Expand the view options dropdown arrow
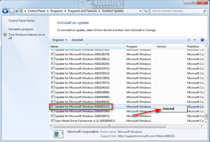 (x=195, y=40)
